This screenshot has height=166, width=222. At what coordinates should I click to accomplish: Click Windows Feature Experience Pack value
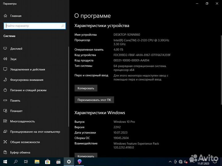coord(136,145)
